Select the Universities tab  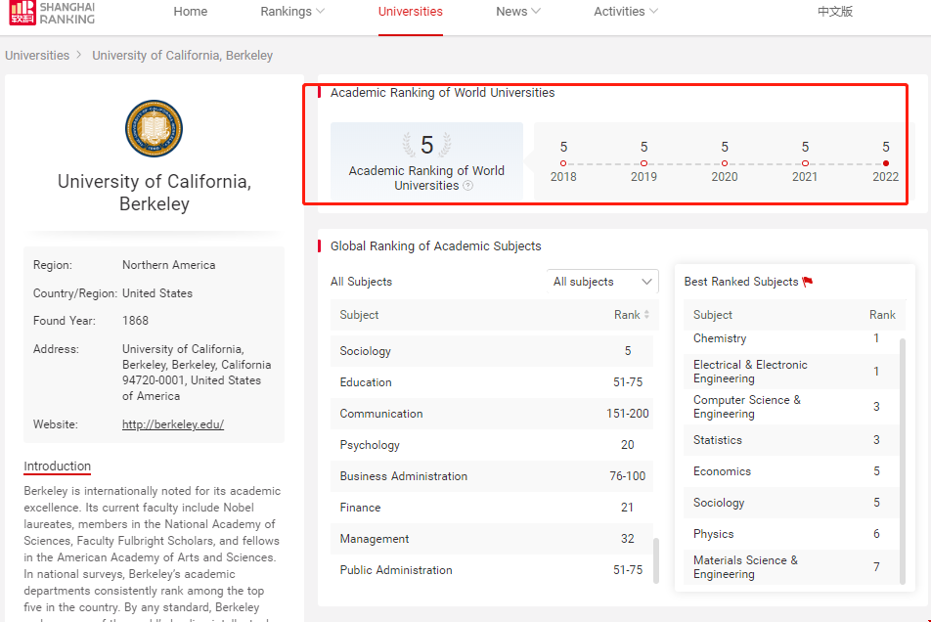[x=410, y=12]
